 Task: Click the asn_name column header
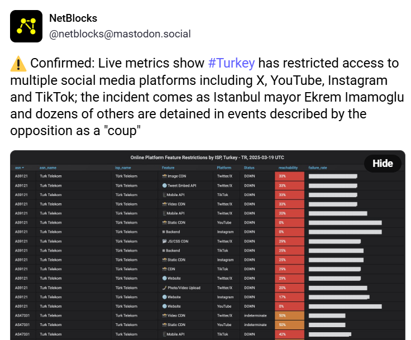[x=48, y=168]
